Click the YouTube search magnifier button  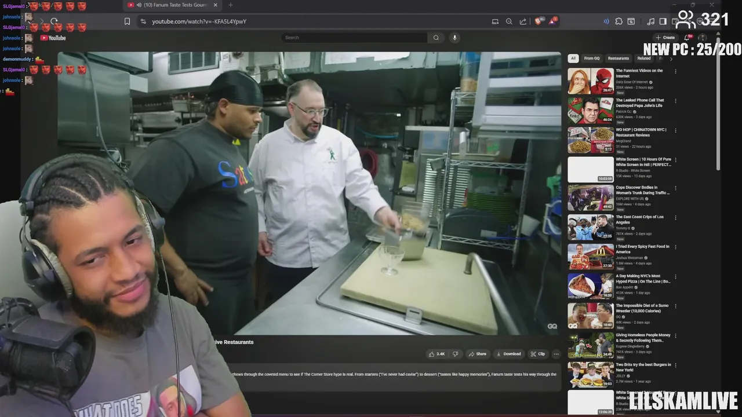pos(436,38)
